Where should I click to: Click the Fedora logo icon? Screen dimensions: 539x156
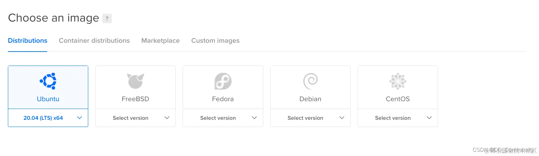pyautogui.click(x=223, y=81)
